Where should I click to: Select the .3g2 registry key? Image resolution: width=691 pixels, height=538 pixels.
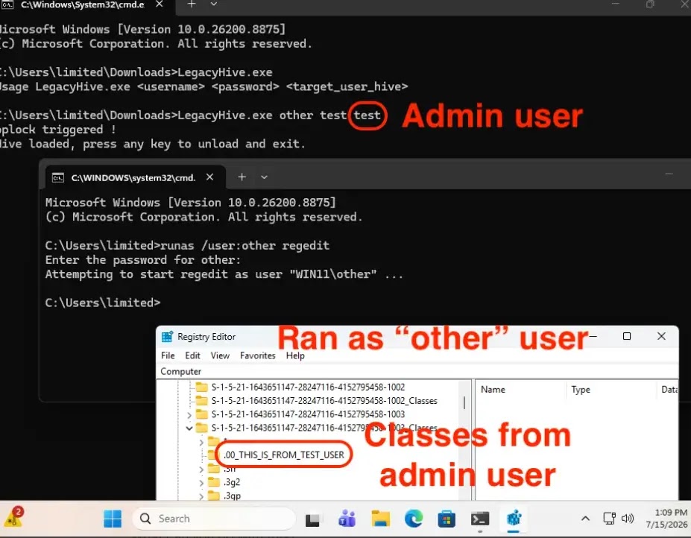pyautogui.click(x=232, y=482)
